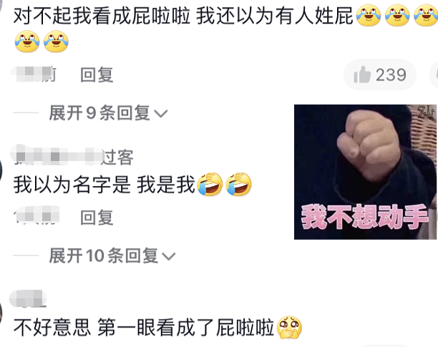This screenshot has height=347, width=438.
Task: Select the comment 不好意思 第一眼看成了屁啦啦
Action: (144, 328)
